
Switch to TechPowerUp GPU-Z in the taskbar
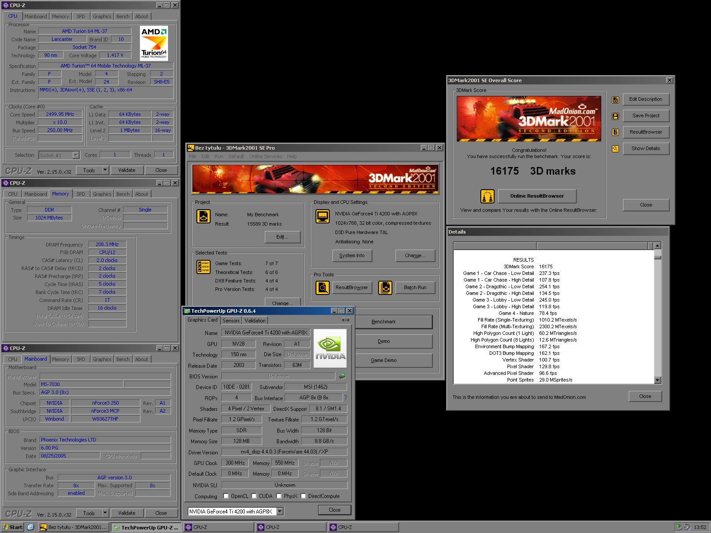(146, 527)
